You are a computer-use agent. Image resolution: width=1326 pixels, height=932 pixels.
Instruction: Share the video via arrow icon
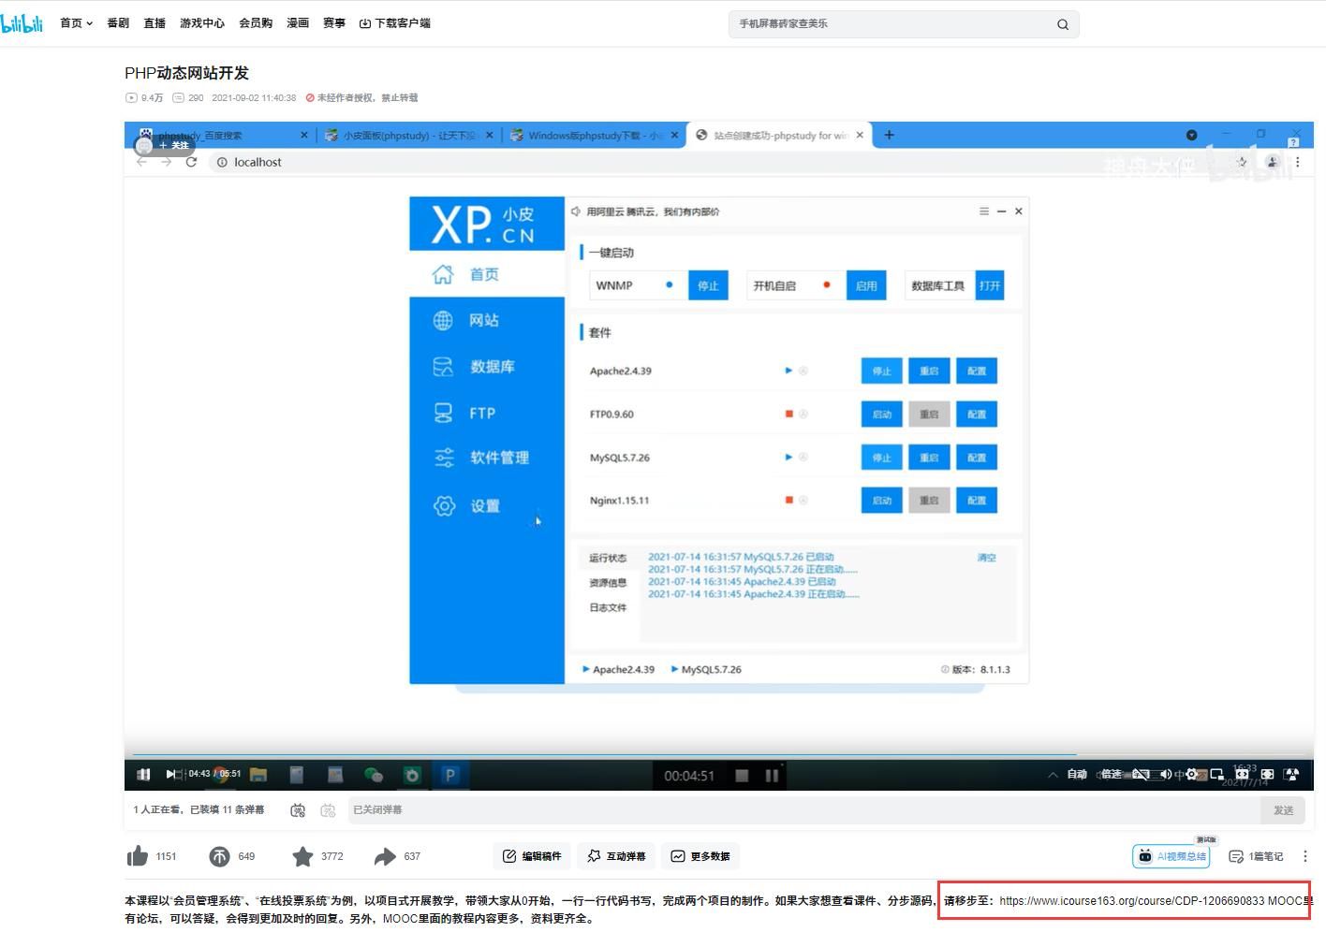[x=385, y=856]
